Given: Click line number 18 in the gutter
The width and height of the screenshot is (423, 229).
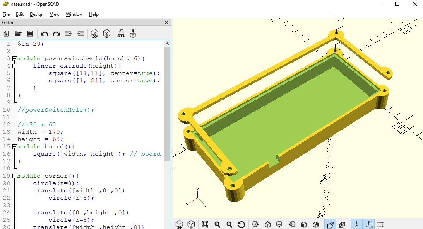Looking at the screenshot, I should click(x=7, y=168).
